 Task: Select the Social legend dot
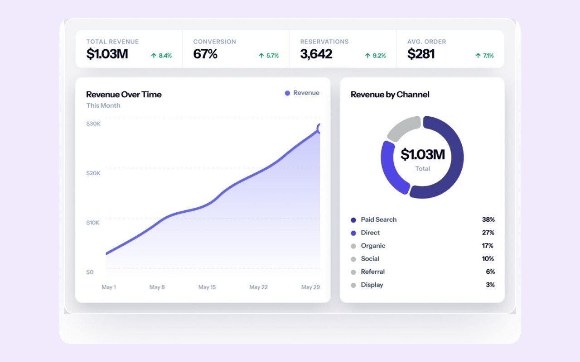pyautogui.click(x=353, y=259)
